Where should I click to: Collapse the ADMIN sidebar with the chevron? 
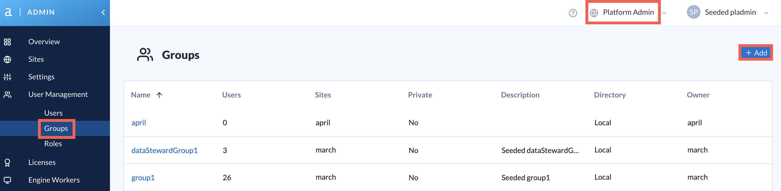103,12
